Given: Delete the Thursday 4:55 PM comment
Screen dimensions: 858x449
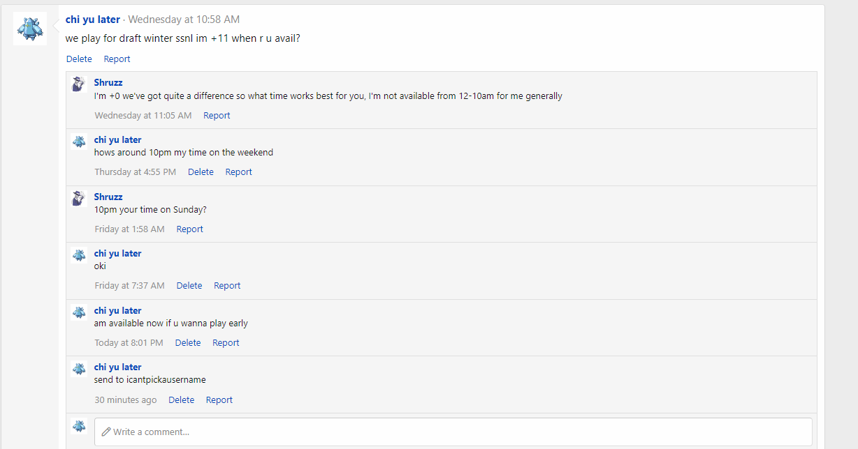Looking at the screenshot, I should tap(201, 172).
